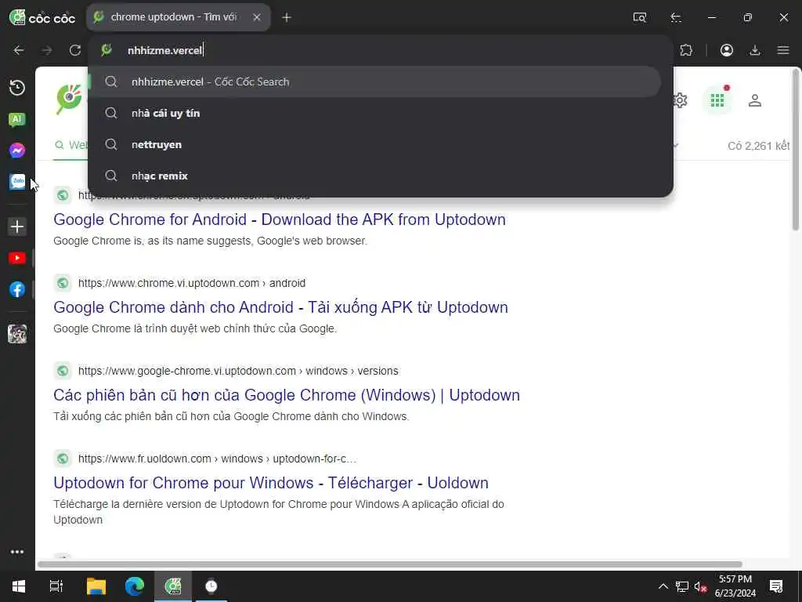Open Messenger from the sidebar
The image size is (802, 602).
click(17, 150)
